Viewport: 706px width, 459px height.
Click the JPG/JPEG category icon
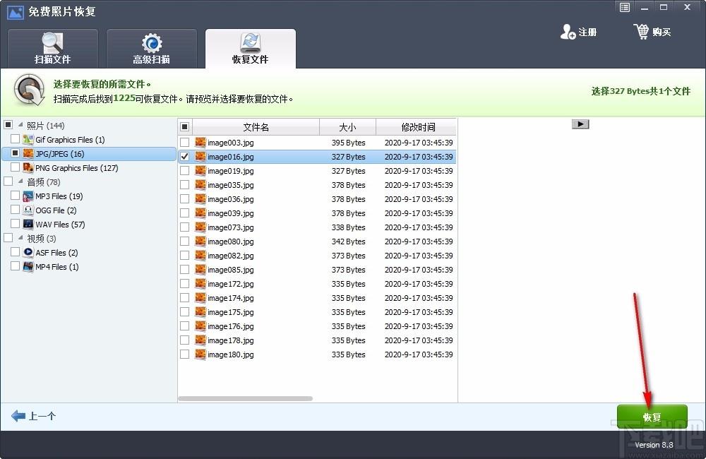pos(28,154)
